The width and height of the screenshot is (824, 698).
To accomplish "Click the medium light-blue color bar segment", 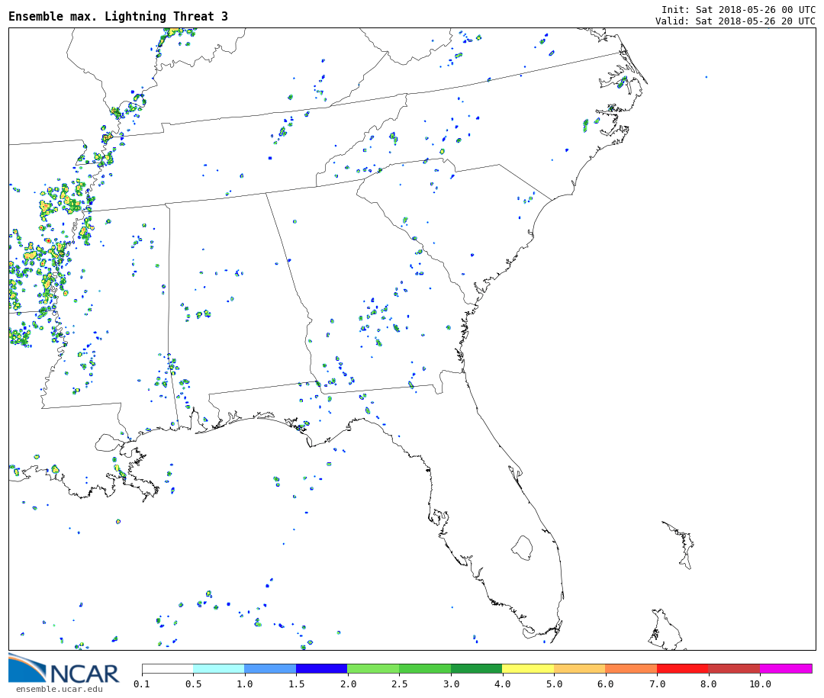I will pos(270,668).
